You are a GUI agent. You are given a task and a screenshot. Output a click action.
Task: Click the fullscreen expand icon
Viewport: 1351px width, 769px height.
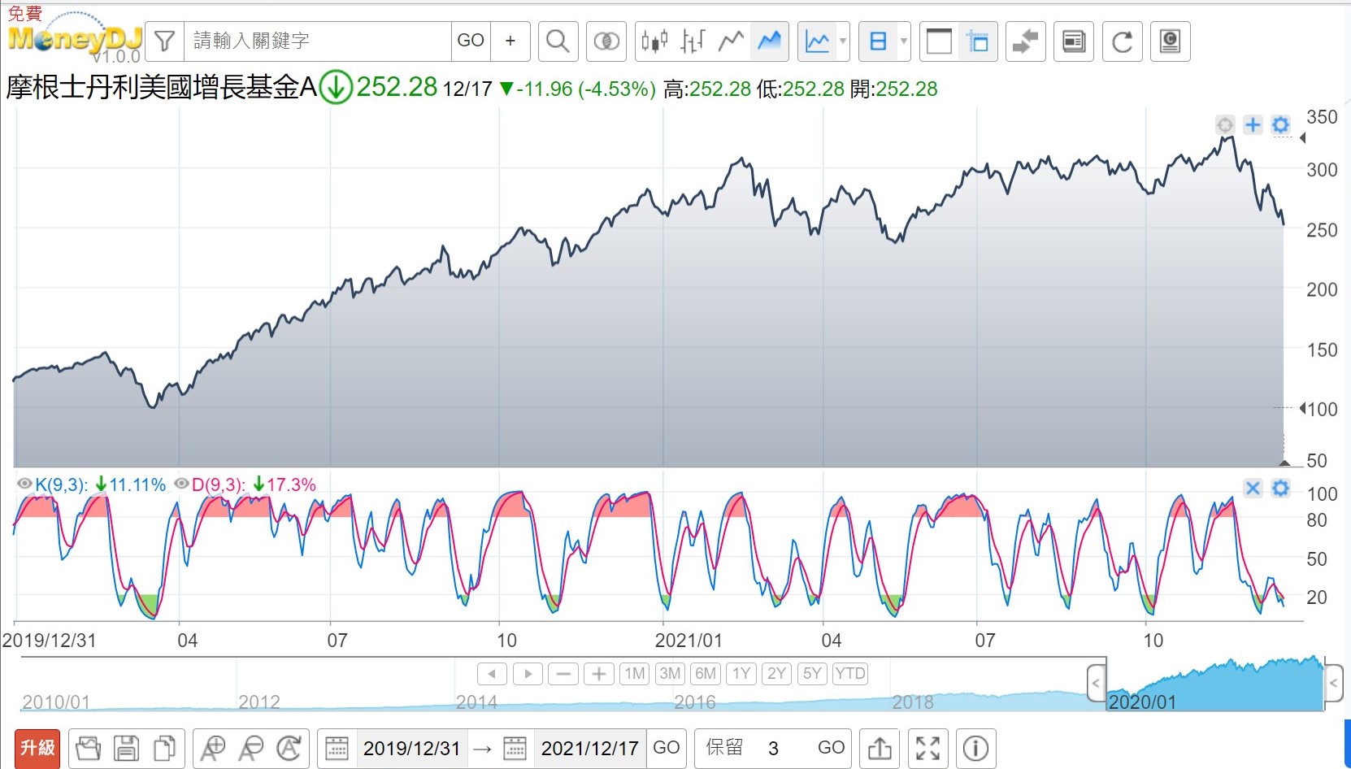tap(927, 748)
